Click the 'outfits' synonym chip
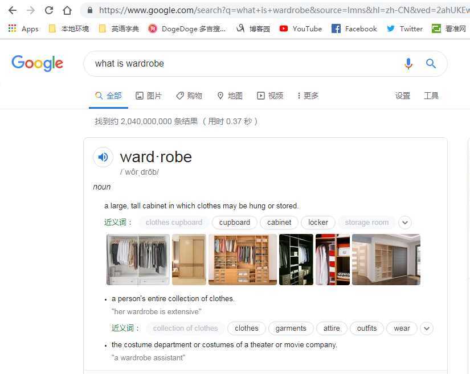The height and width of the screenshot is (374, 470). [x=366, y=328]
